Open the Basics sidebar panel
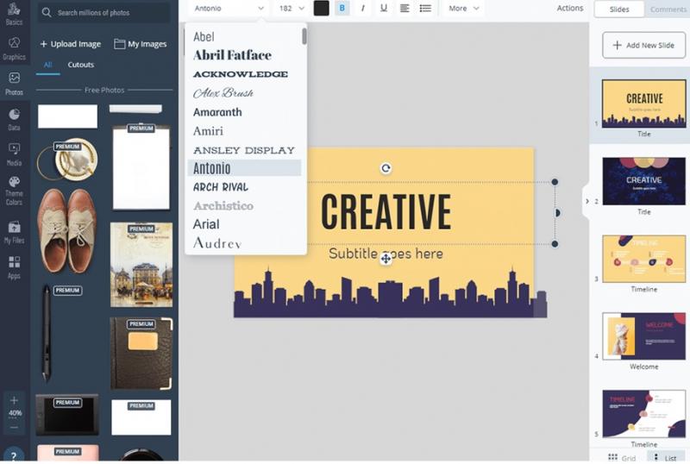Image resolution: width=690 pixels, height=464 pixels. (14, 14)
